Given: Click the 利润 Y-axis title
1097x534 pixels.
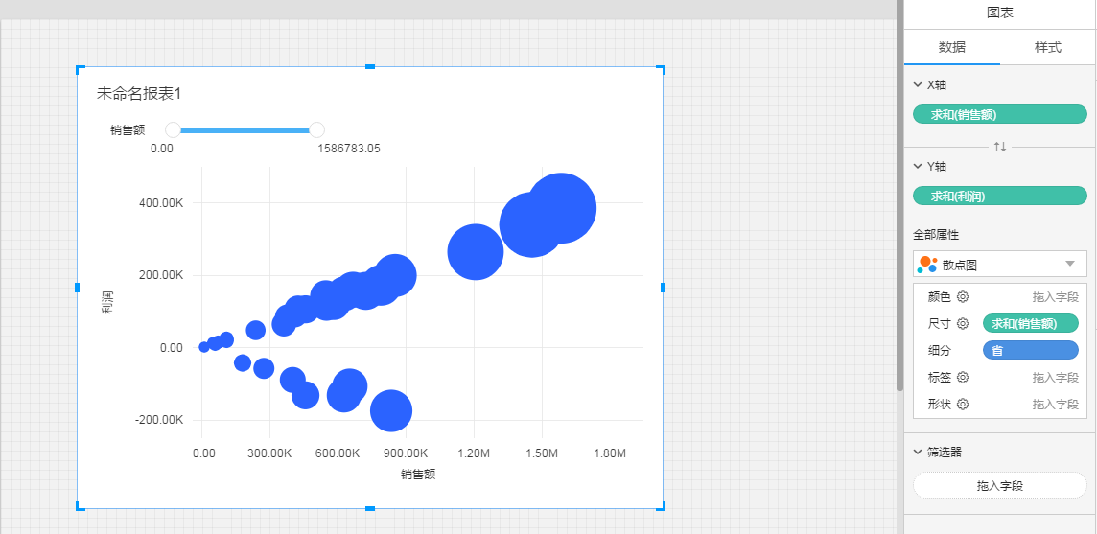Looking at the screenshot, I should click(107, 302).
